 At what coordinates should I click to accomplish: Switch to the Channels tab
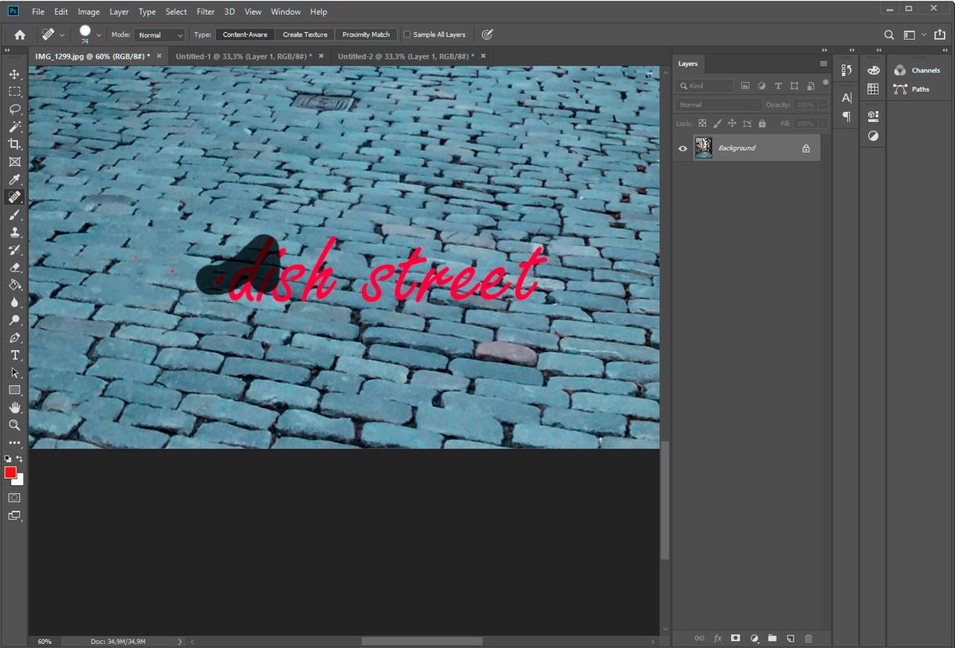[924, 70]
